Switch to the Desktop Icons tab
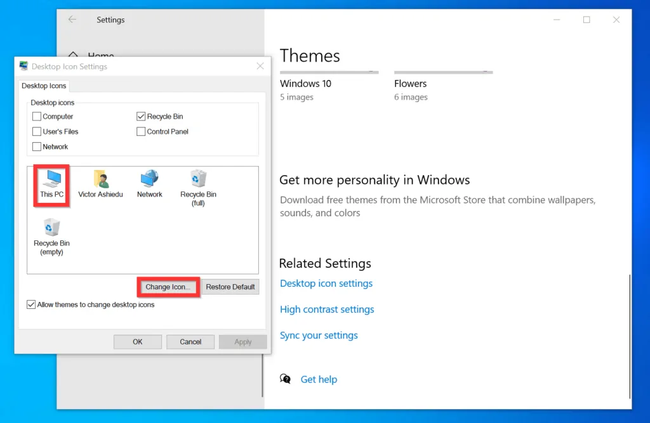The width and height of the screenshot is (650, 423). click(x=43, y=86)
